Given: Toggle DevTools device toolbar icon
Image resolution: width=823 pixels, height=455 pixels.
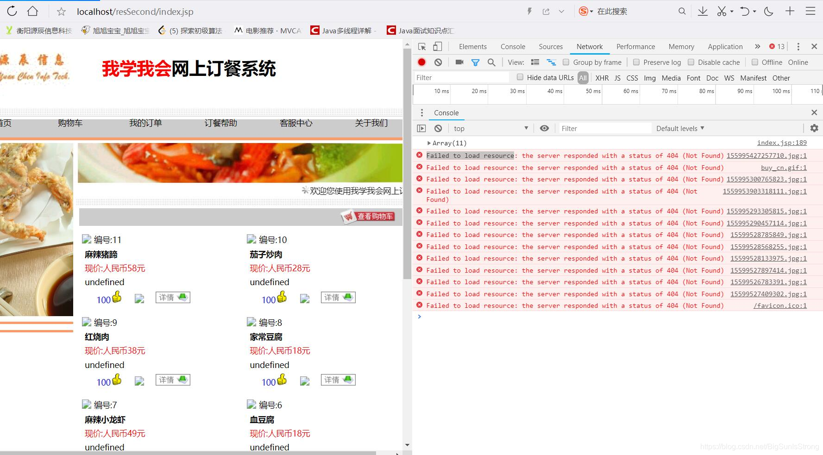Looking at the screenshot, I should pyautogui.click(x=437, y=46).
